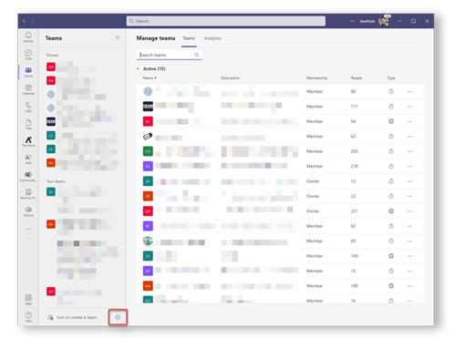Open the Files sidebar icon

[x=28, y=124]
